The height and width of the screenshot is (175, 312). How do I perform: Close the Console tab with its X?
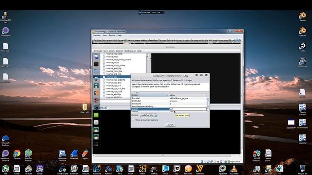coord(105,108)
